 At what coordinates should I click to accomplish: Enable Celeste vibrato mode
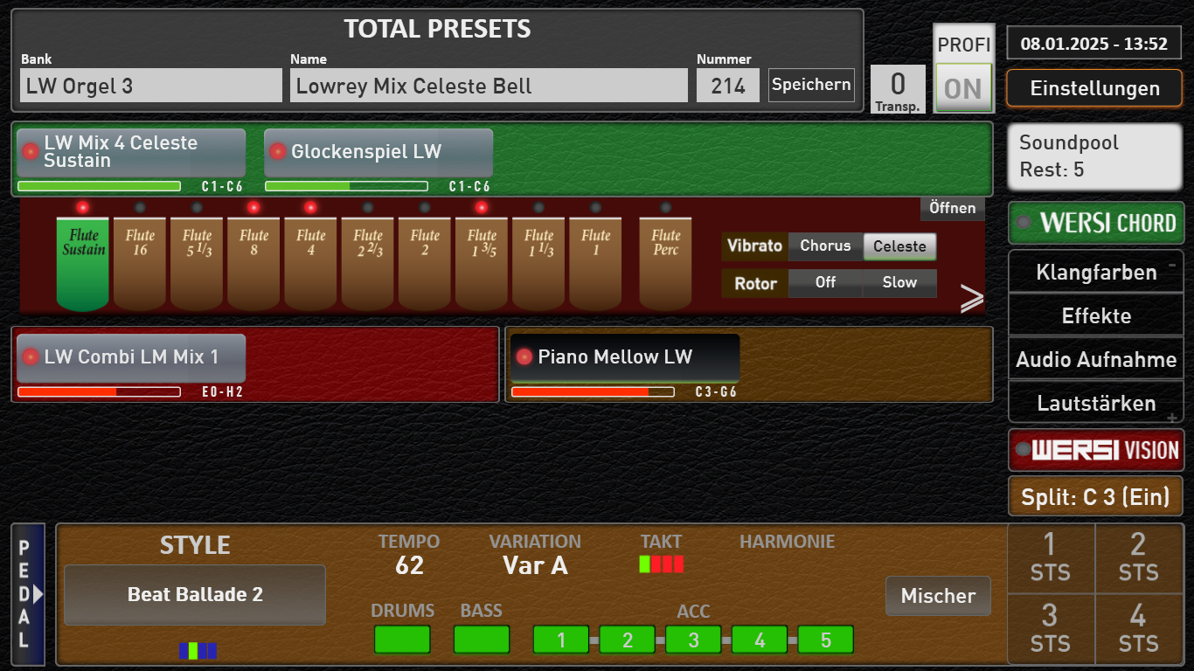(899, 246)
